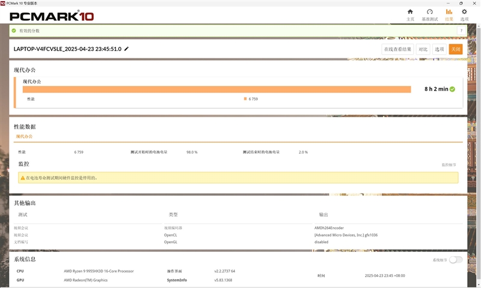Click the 类型 column header
The width and height of the screenshot is (481, 288).
(x=173, y=215)
